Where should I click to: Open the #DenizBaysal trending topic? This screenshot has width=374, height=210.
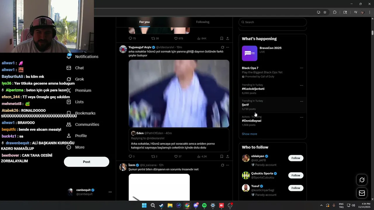[x=252, y=121]
